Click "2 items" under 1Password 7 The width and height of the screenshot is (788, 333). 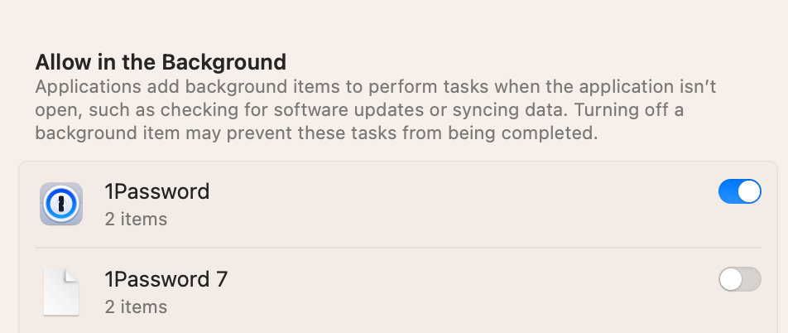[x=136, y=306]
